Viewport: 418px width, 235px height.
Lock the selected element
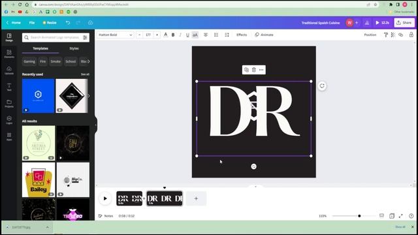tap(411, 35)
